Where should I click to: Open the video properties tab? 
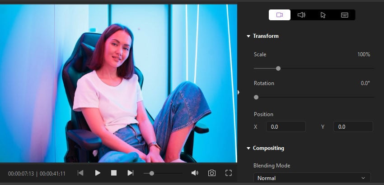click(x=280, y=15)
